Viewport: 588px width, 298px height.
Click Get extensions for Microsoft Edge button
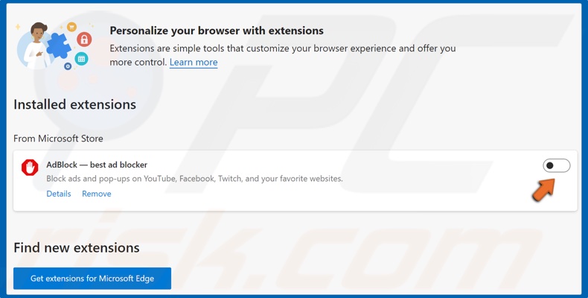click(92, 279)
